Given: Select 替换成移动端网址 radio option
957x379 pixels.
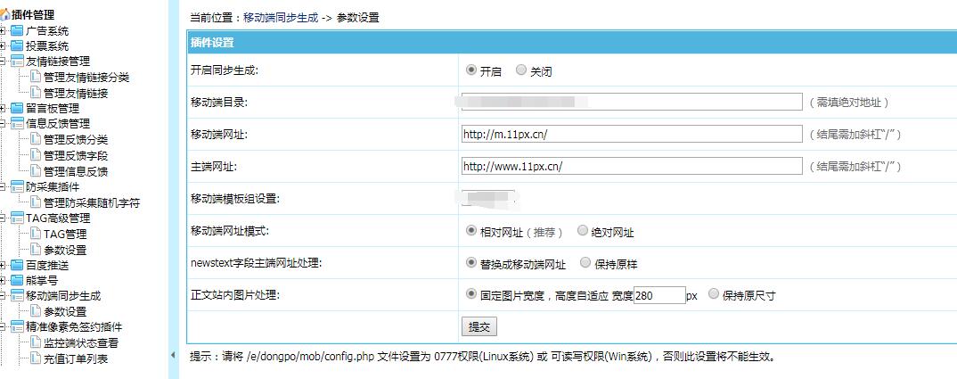Looking at the screenshot, I should pyautogui.click(x=470, y=263).
